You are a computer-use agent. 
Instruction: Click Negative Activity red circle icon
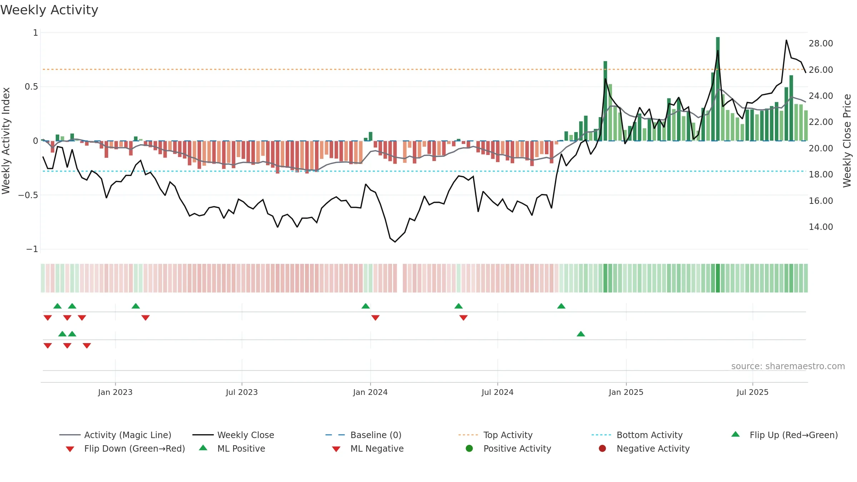point(602,448)
